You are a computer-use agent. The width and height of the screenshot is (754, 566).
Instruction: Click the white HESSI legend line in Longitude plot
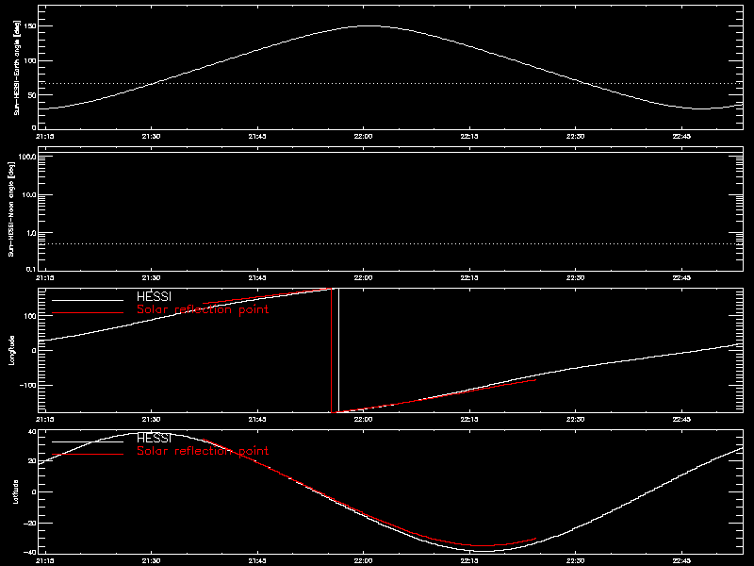pyautogui.click(x=88, y=300)
